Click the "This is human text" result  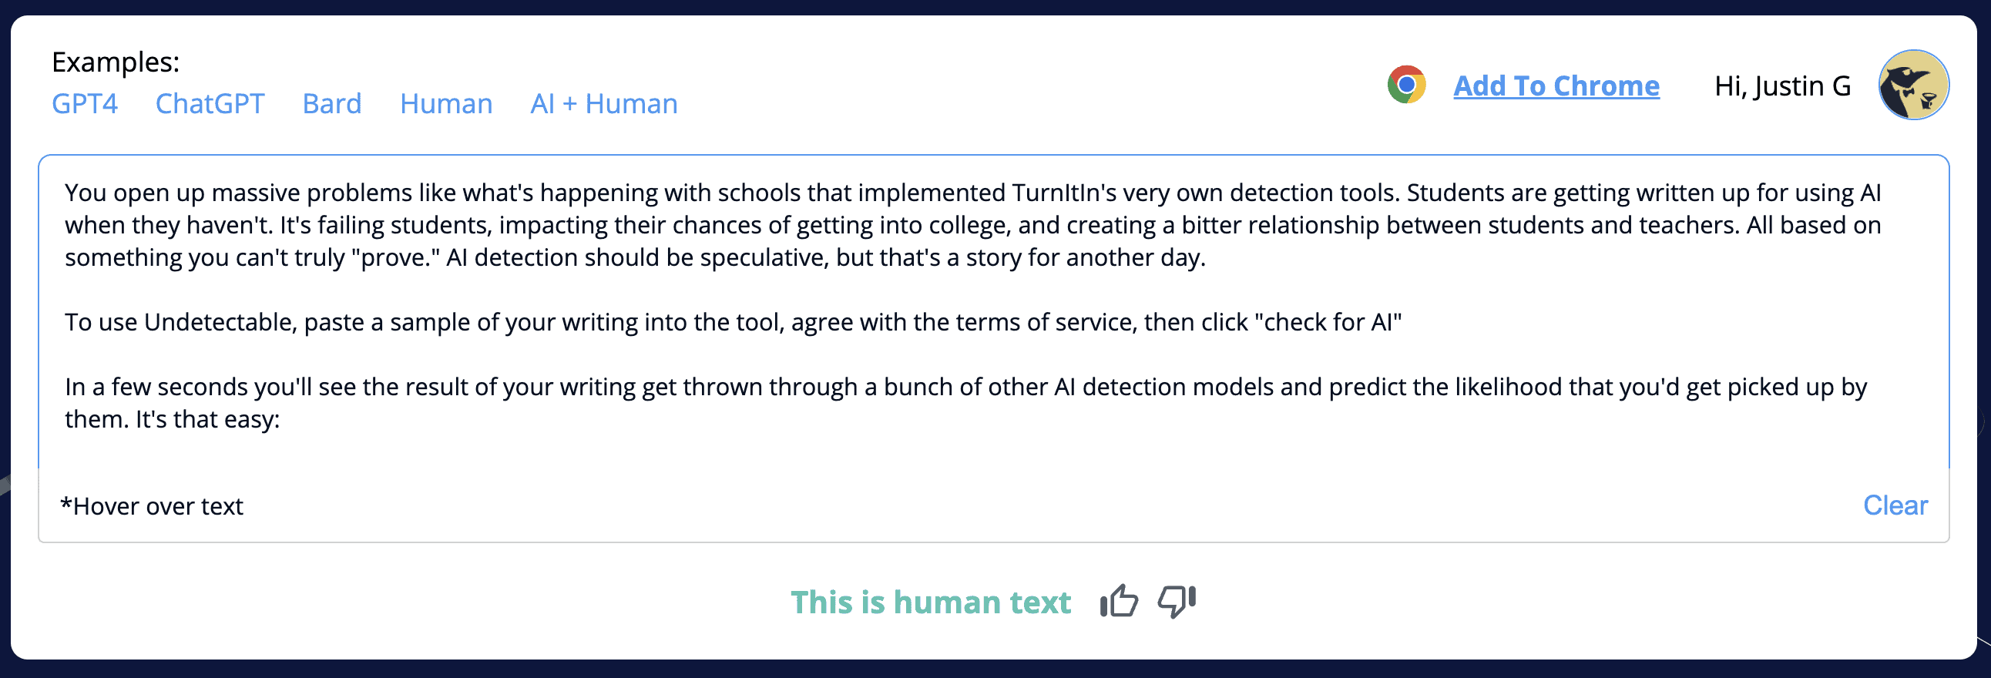pyautogui.click(x=931, y=602)
